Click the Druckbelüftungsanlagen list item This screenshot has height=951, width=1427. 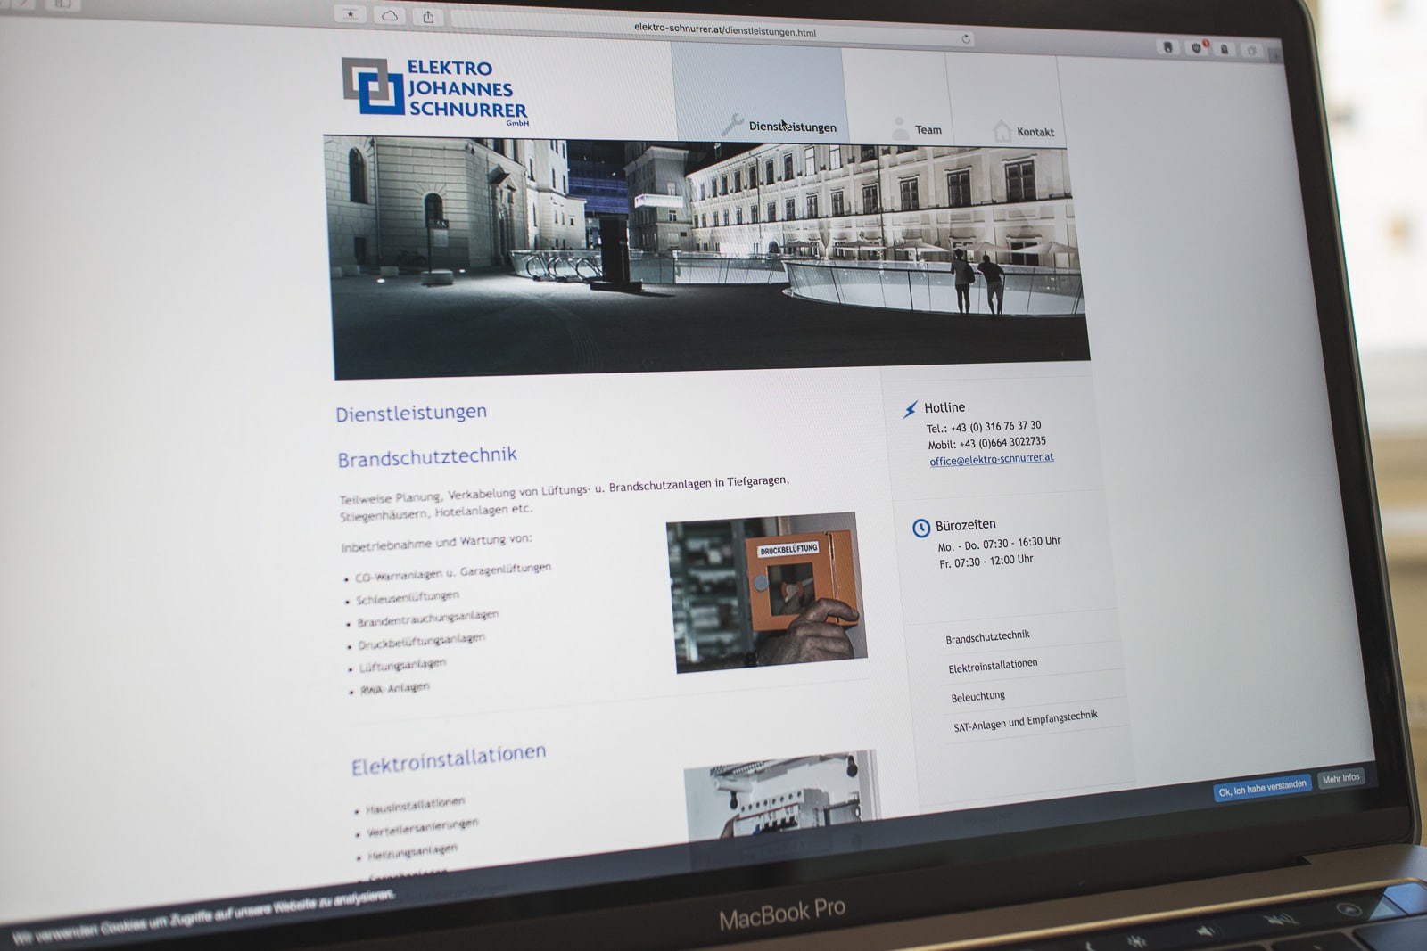[x=421, y=641]
